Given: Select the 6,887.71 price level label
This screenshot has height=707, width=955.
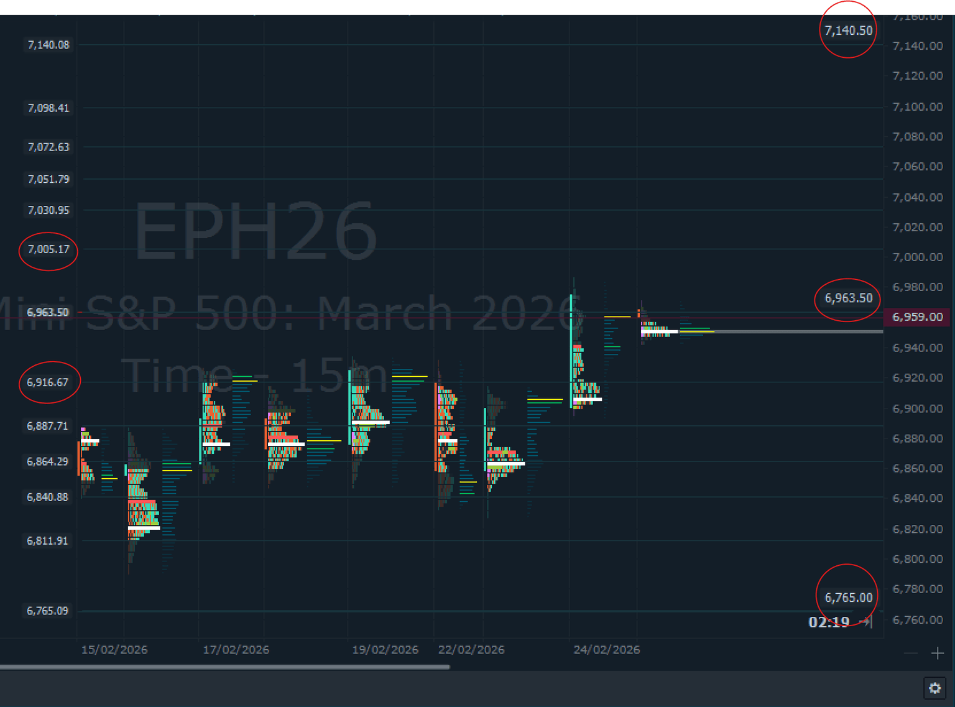Looking at the screenshot, I should 47,426.
